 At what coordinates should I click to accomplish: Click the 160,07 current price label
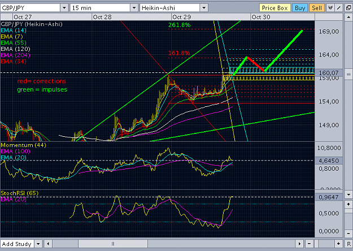329,73
